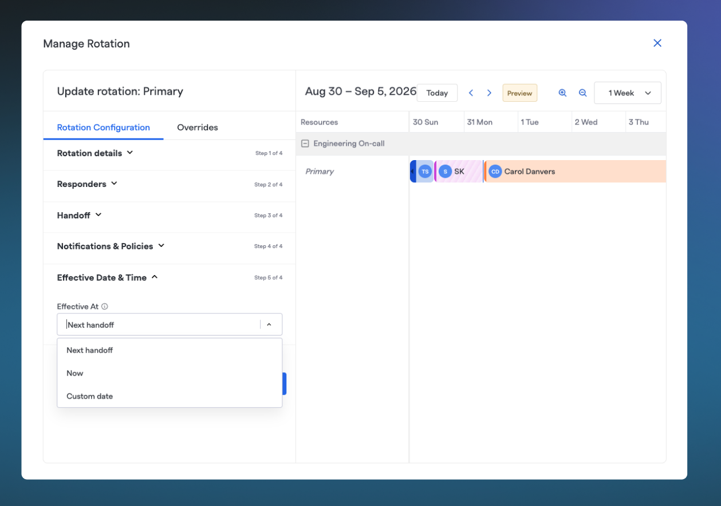The width and height of the screenshot is (721, 506).
Task: Choose Custom date from the list
Action: [170, 396]
